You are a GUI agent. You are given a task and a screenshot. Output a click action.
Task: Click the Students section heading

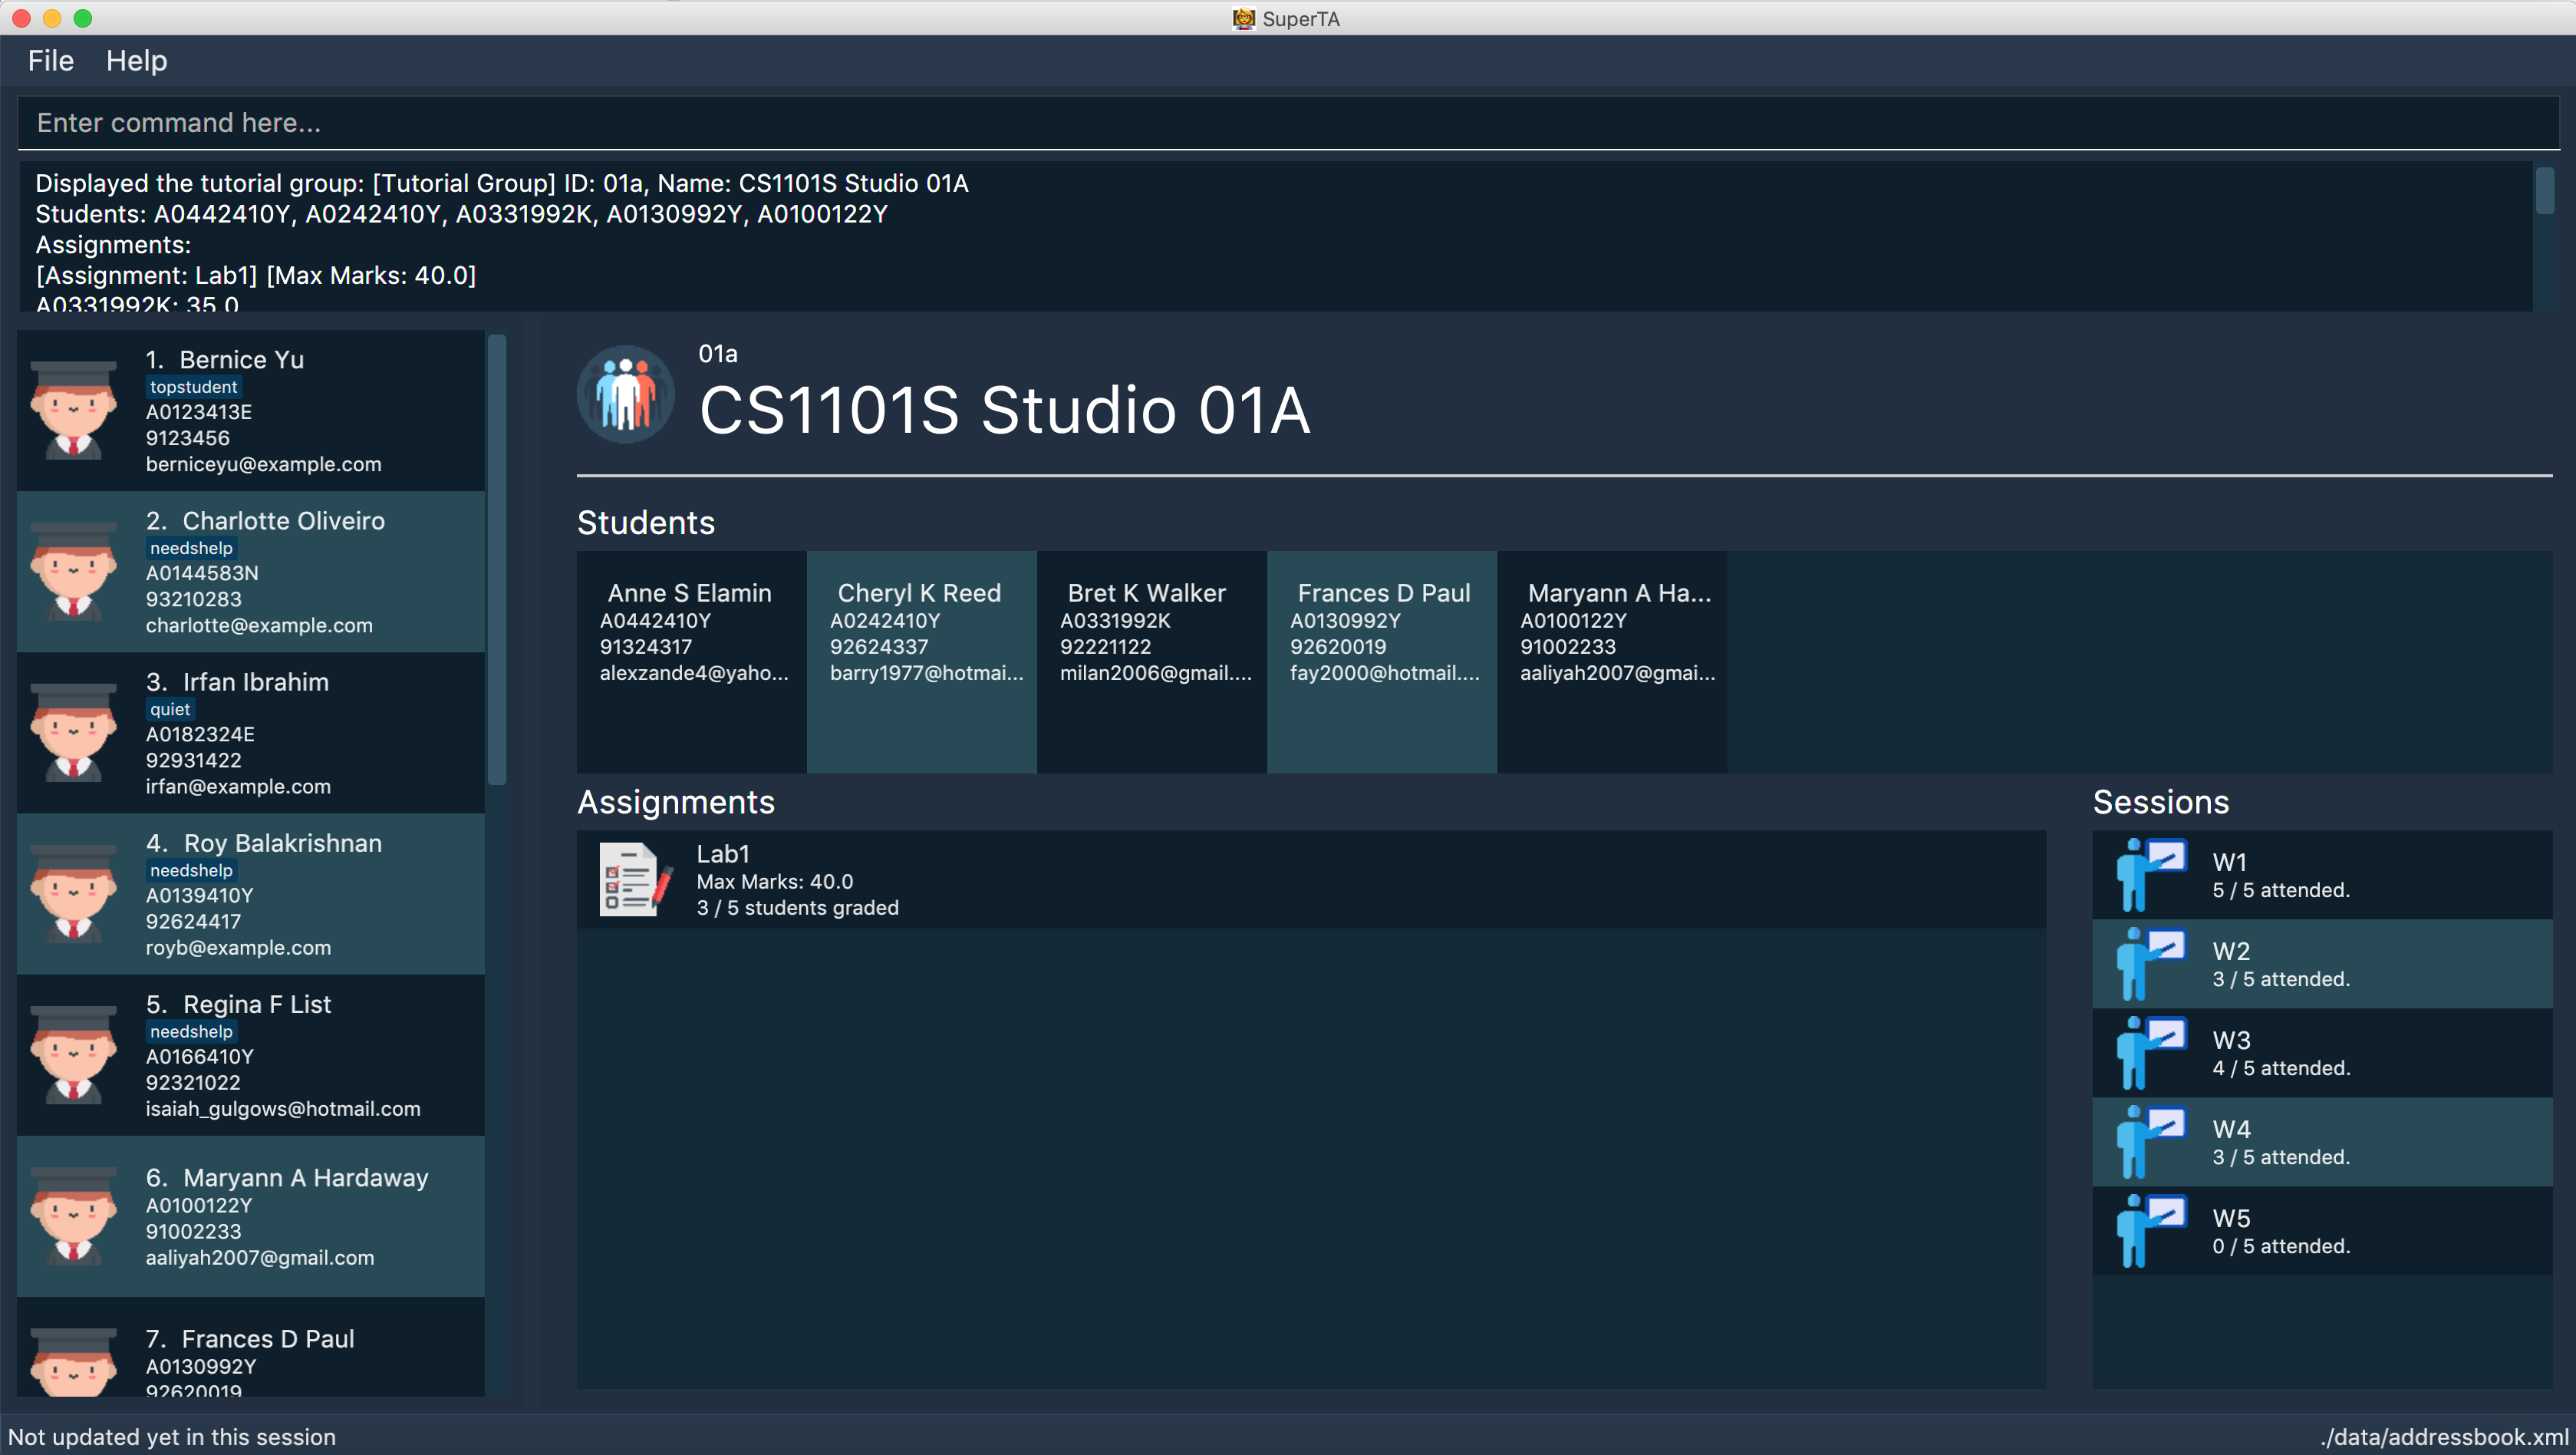(646, 523)
